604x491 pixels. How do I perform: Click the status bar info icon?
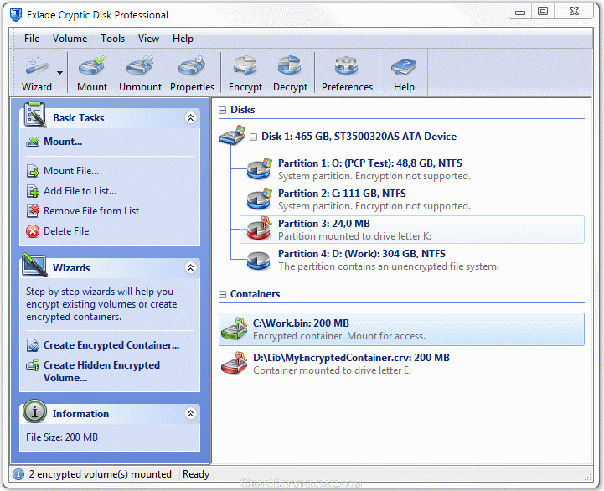[x=18, y=474]
